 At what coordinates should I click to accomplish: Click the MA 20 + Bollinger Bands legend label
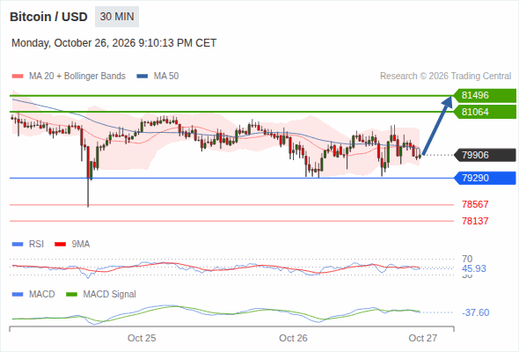pos(77,77)
